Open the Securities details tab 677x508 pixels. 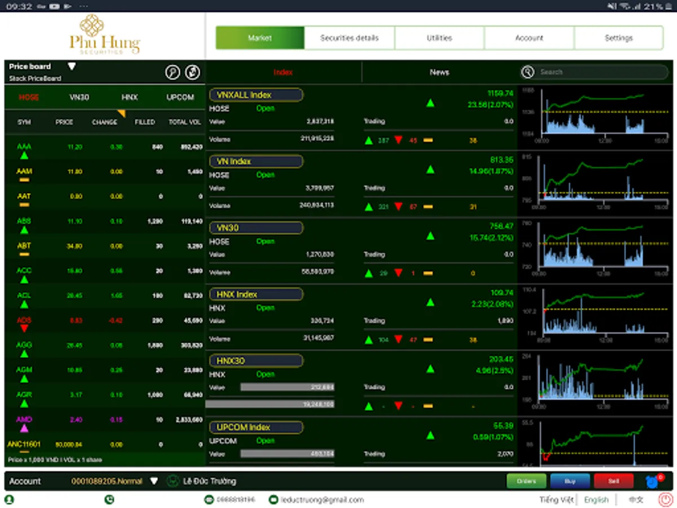tap(349, 37)
